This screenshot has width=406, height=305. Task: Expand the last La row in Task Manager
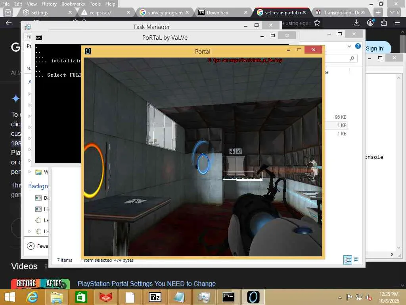[29, 231]
